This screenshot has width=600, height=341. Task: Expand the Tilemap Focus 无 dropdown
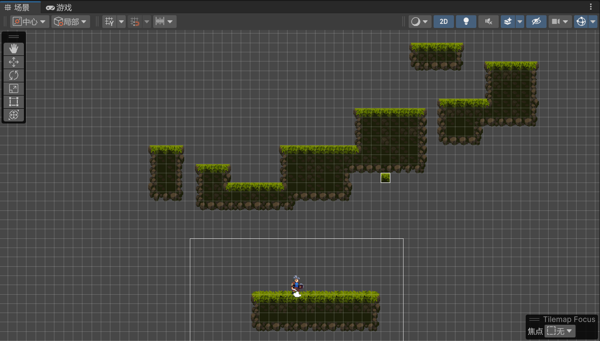point(560,331)
